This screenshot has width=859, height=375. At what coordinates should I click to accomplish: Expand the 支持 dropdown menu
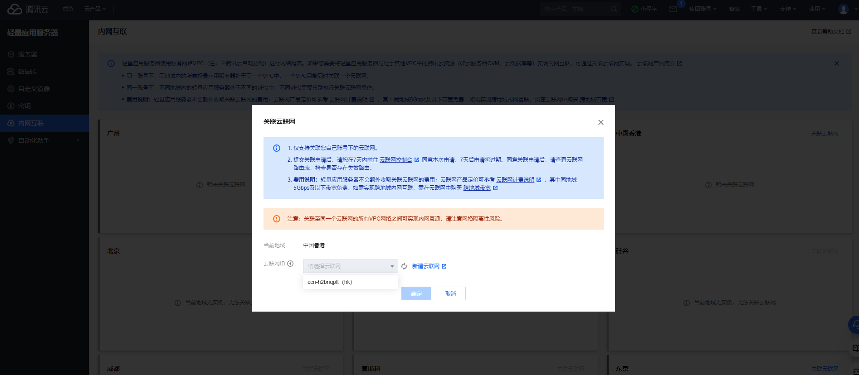click(788, 9)
